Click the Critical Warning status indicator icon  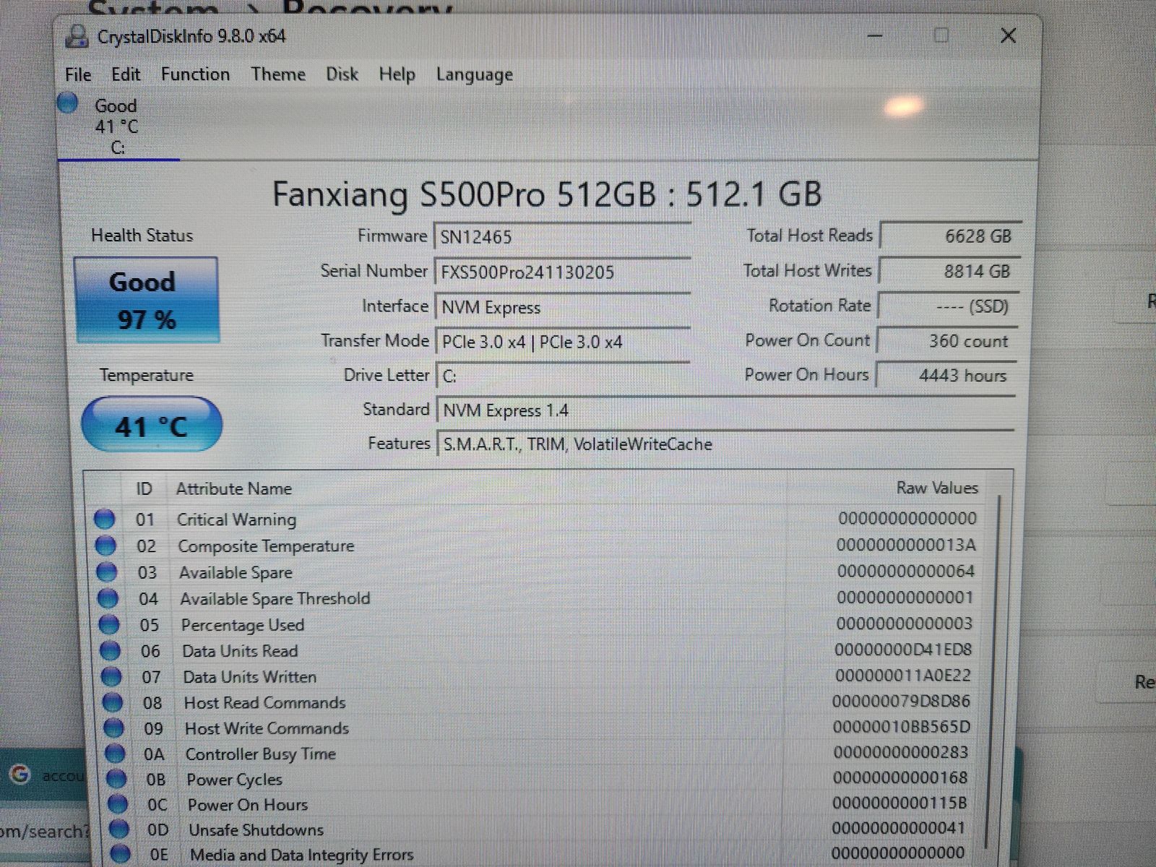105,519
